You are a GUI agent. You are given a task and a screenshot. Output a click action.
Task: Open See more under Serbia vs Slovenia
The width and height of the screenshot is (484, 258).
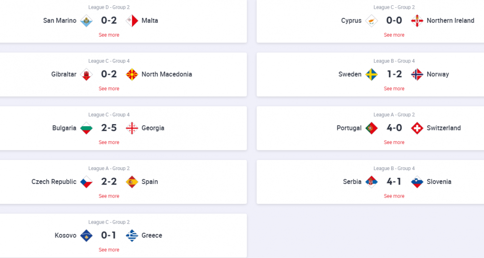[x=394, y=196]
